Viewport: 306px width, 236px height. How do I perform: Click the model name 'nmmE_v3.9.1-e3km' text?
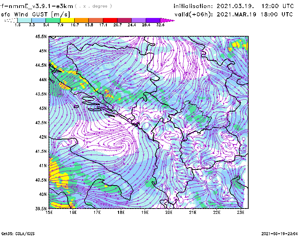click(41, 6)
